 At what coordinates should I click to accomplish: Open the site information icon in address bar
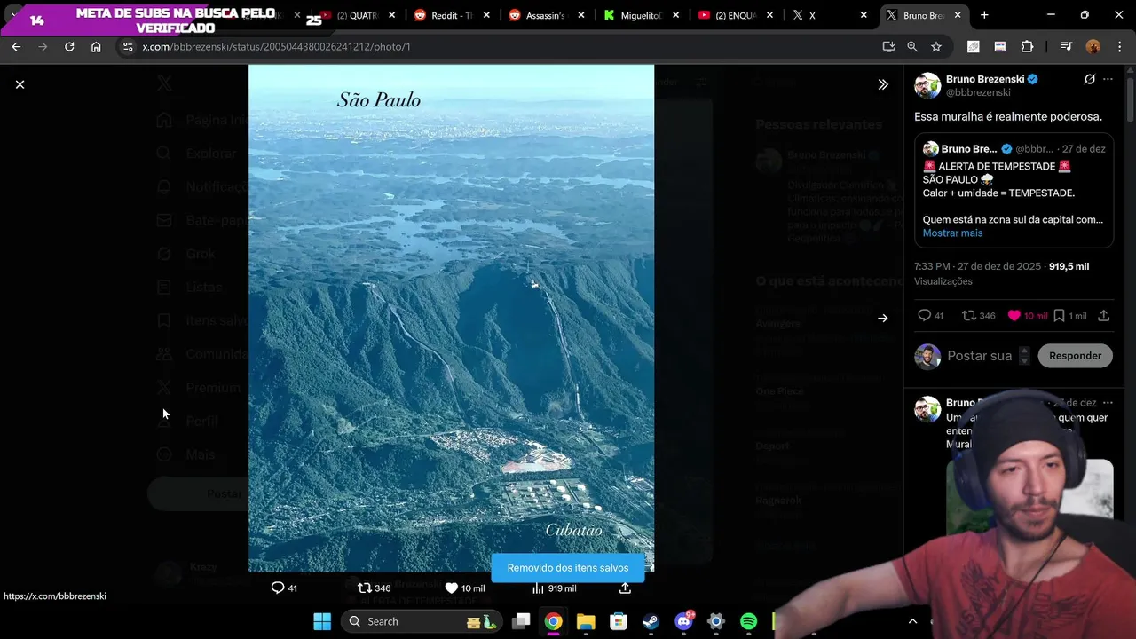coord(128,46)
